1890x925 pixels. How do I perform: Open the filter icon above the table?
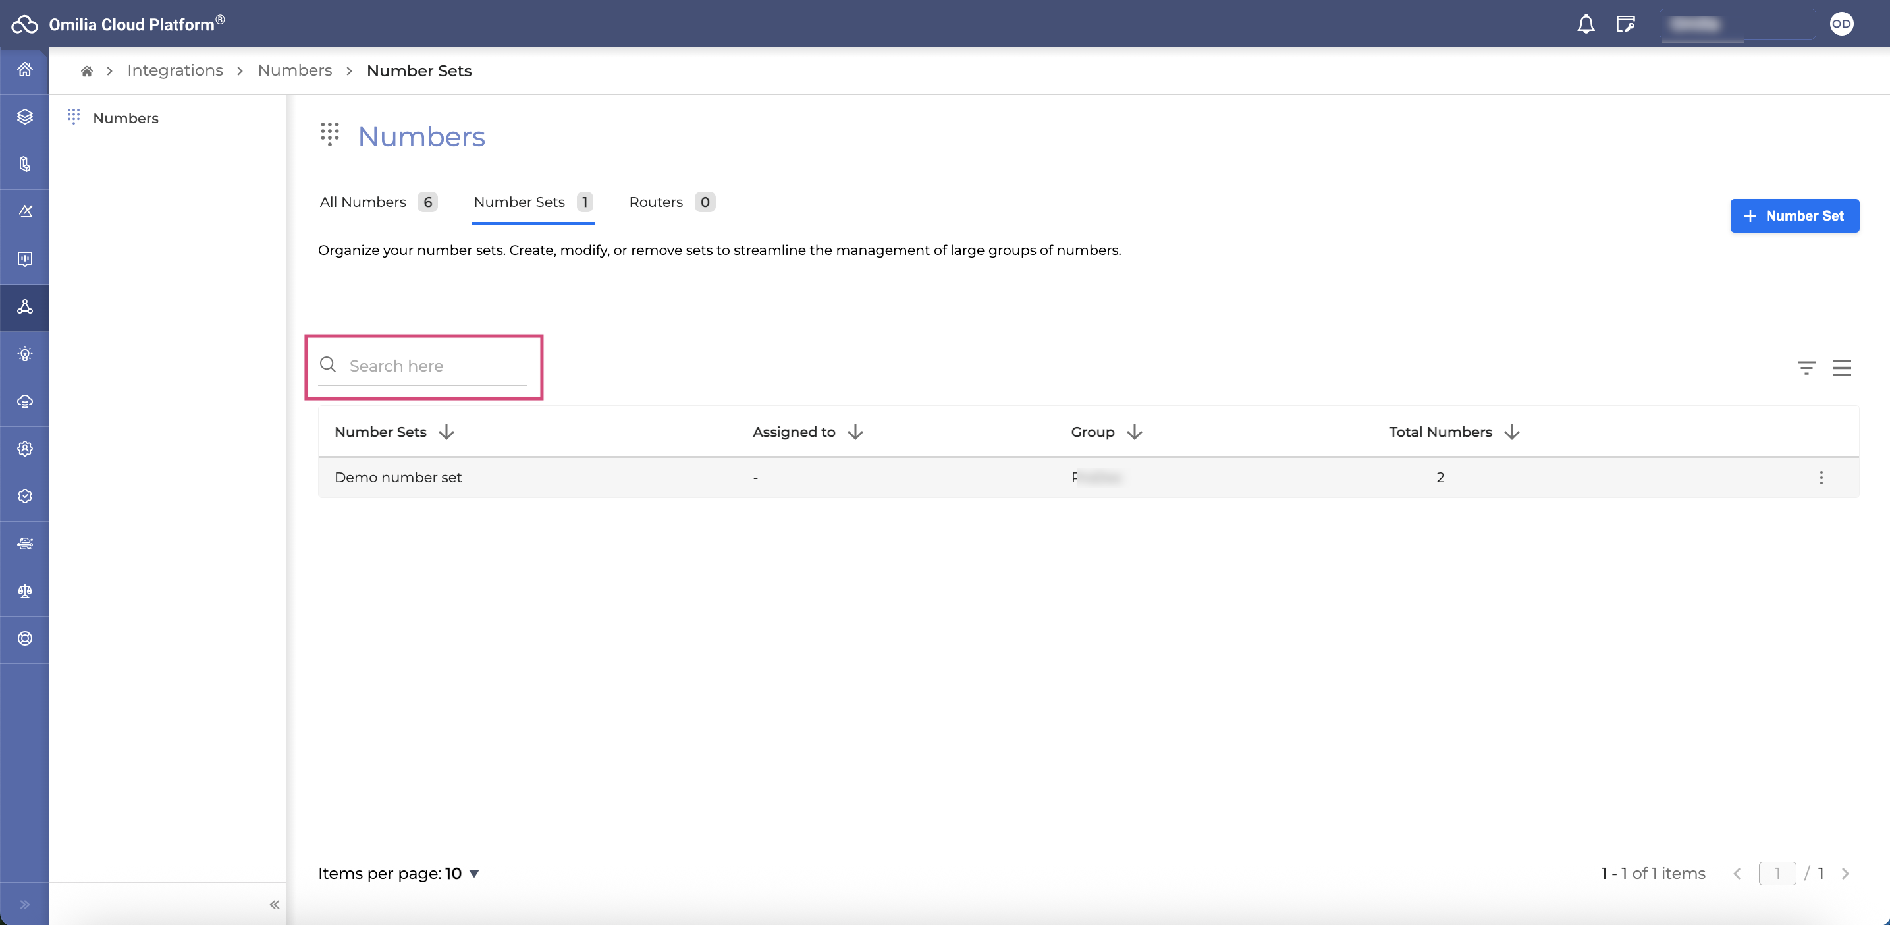[x=1806, y=368]
